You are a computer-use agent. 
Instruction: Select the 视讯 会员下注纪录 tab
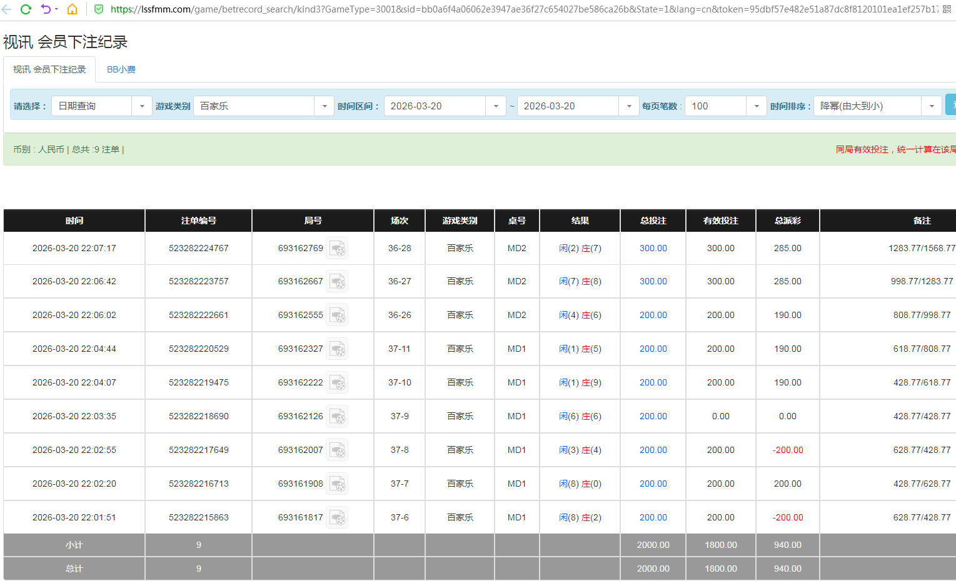pyautogui.click(x=49, y=69)
